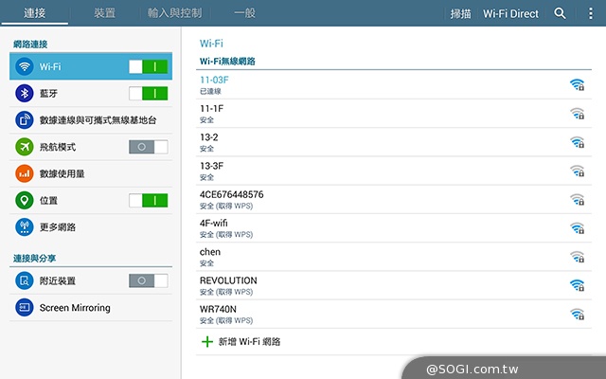
Task: Click the Bluetooth icon in sidebar
Action: [x=25, y=93]
